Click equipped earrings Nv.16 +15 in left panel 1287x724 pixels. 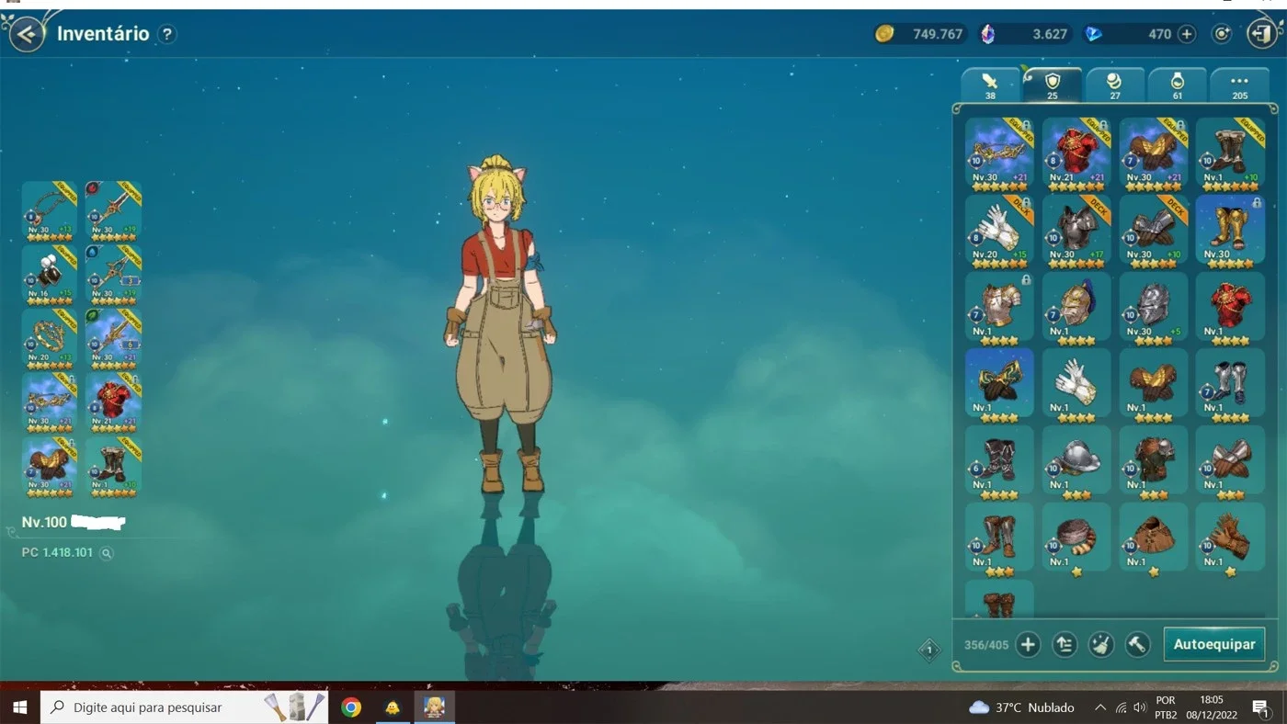tap(50, 274)
